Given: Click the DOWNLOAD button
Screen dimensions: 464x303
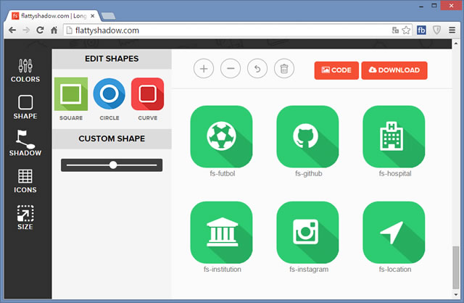Looking at the screenshot, I should tap(394, 70).
